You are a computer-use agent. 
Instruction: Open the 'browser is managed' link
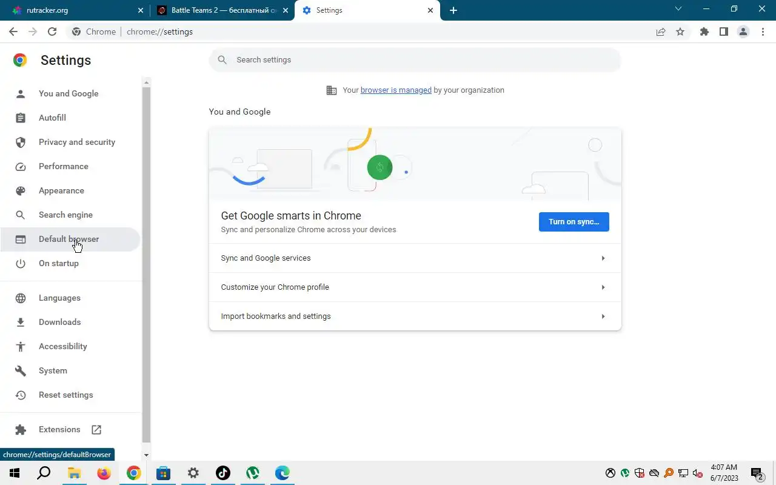click(x=396, y=90)
